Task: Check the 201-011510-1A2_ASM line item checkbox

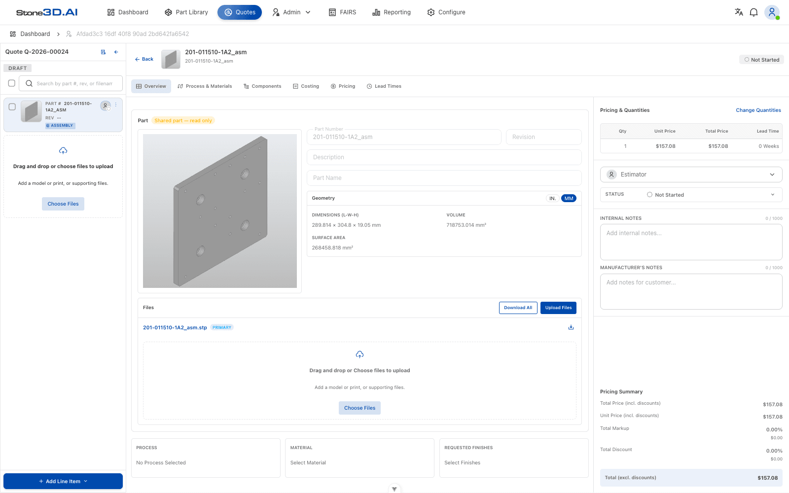Action: pyautogui.click(x=12, y=106)
